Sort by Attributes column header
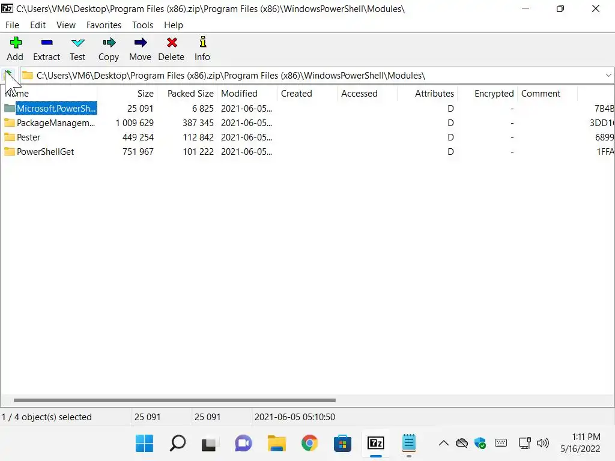 [427, 93]
